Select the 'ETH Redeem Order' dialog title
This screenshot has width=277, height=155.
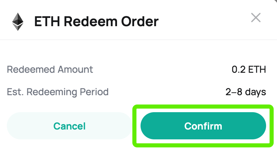pyautogui.click(x=96, y=21)
